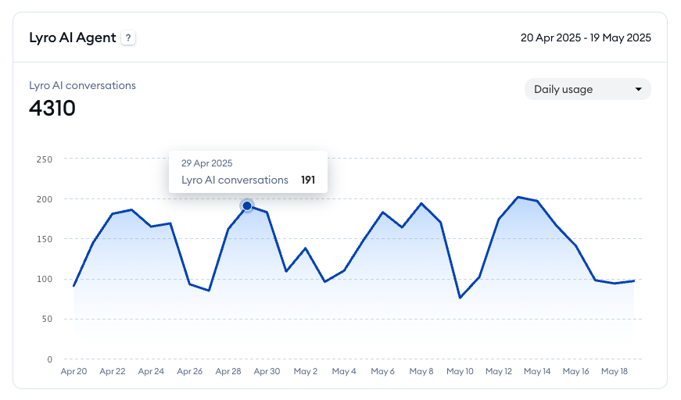Click the May 18 x-axis label
Image resolution: width=681 pixels, height=400 pixels.
click(615, 371)
